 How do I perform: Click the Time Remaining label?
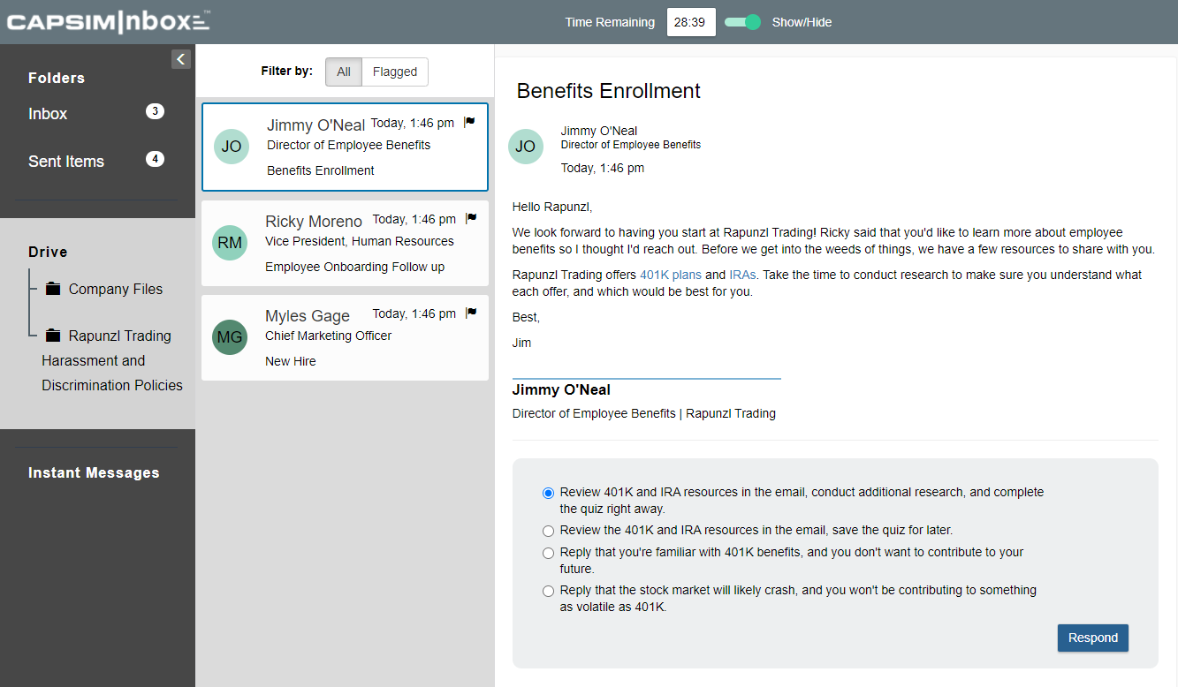coord(610,22)
